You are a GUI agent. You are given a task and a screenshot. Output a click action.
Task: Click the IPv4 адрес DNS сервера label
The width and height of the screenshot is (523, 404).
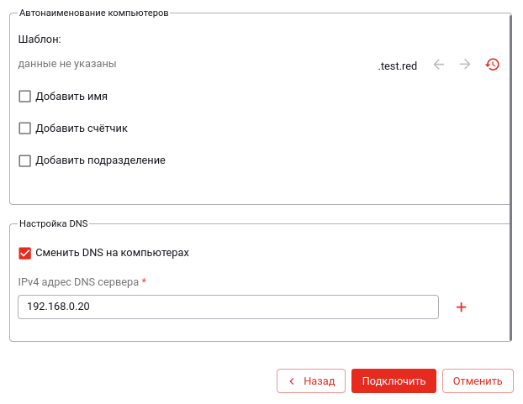(78, 282)
